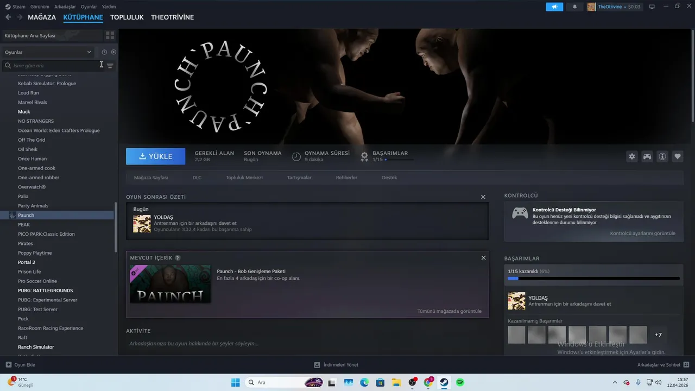This screenshot has width=695, height=391.
Task: Click Tümünü mağazada görüntüle link
Action: pos(449,311)
